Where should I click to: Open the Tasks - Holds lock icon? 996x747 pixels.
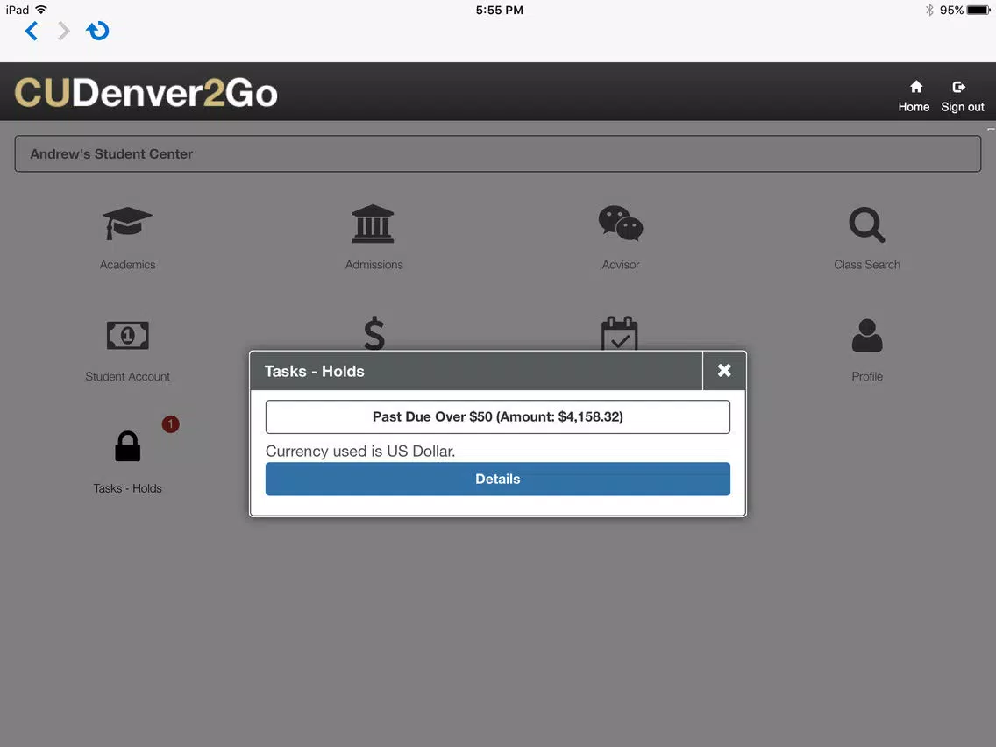point(128,446)
